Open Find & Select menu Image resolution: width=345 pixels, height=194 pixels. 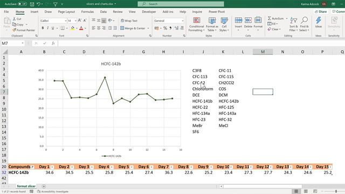[305, 24]
